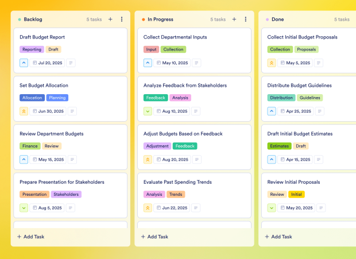Select the Stakeholders tag

pos(66,195)
